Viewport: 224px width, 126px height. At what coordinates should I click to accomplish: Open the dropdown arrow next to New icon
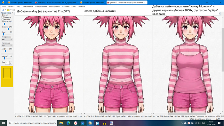coord(5,10)
